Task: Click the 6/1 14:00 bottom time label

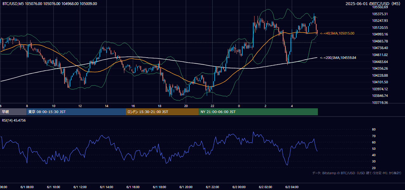Action: 106,187
